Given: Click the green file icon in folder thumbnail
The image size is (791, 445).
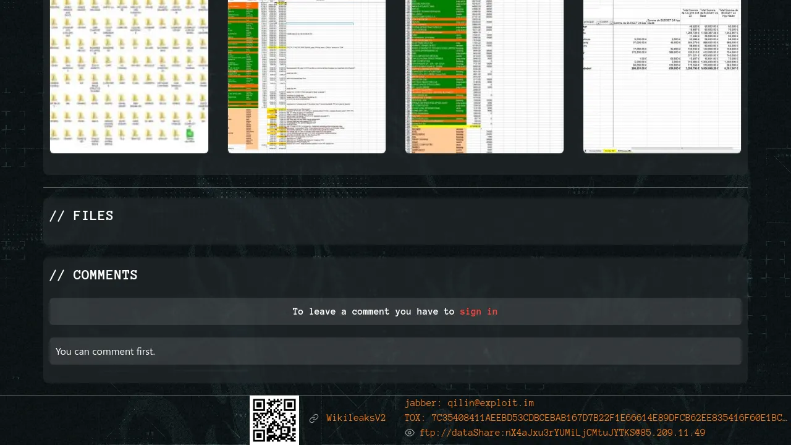Looking at the screenshot, I should [x=190, y=133].
